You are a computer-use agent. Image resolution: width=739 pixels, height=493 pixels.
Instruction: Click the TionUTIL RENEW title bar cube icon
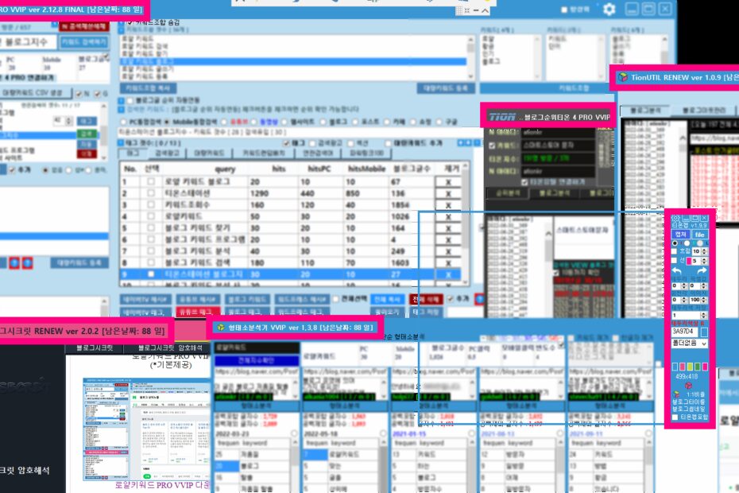[623, 77]
